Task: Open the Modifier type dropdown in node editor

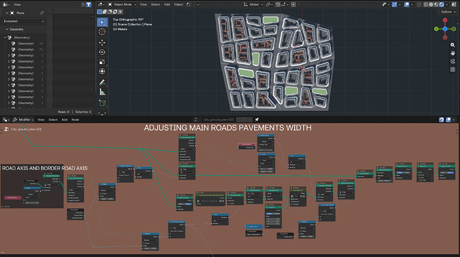Action: coord(23,119)
